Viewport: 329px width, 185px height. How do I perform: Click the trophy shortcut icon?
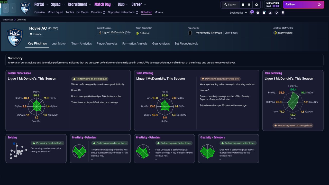pyautogui.click(x=283, y=13)
